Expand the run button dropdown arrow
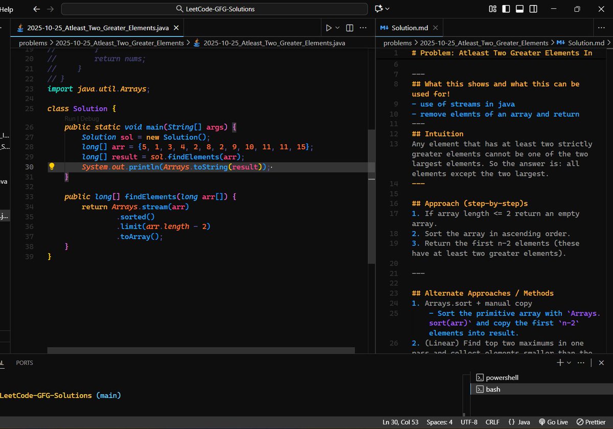This screenshot has height=429, width=613. [x=337, y=28]
